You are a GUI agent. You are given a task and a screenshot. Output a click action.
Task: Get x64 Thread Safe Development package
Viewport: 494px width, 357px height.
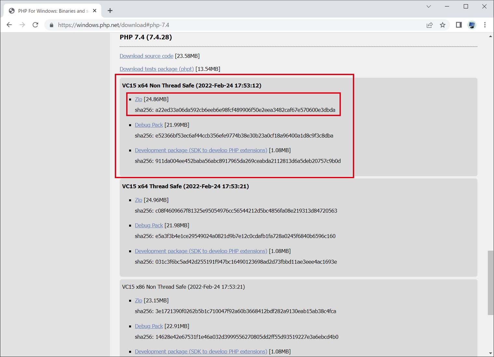pos(201,251)
